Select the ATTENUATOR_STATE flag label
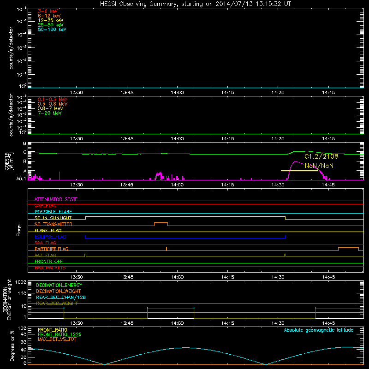This screenshot has height=369, width=369. tap(56, 199)
